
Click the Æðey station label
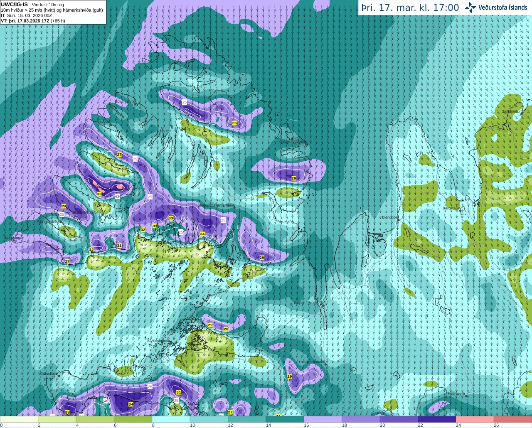pos(183,119)
